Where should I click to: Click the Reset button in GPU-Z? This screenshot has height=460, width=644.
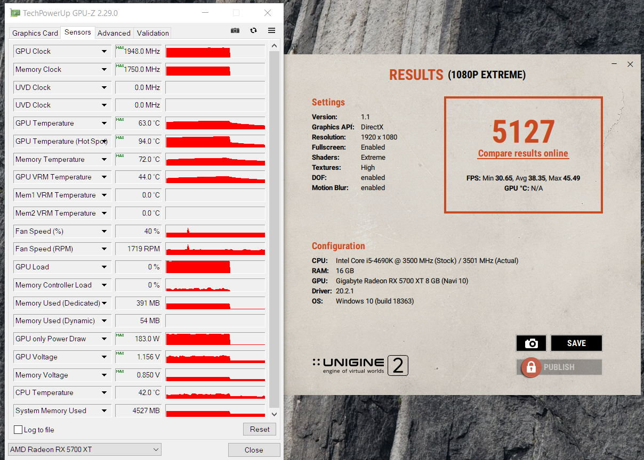click(260, 429)
